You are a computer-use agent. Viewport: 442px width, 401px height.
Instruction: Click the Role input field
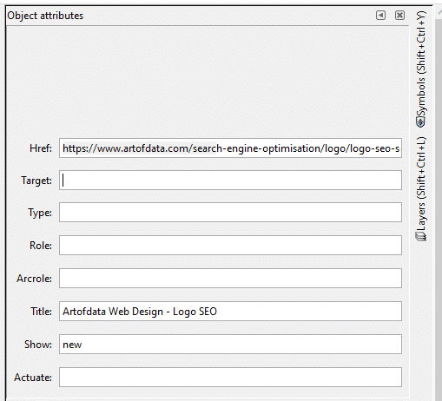230,246
